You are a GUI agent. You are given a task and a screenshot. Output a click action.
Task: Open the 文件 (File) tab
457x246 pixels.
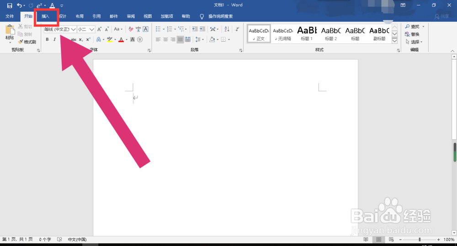pos(10,16)
